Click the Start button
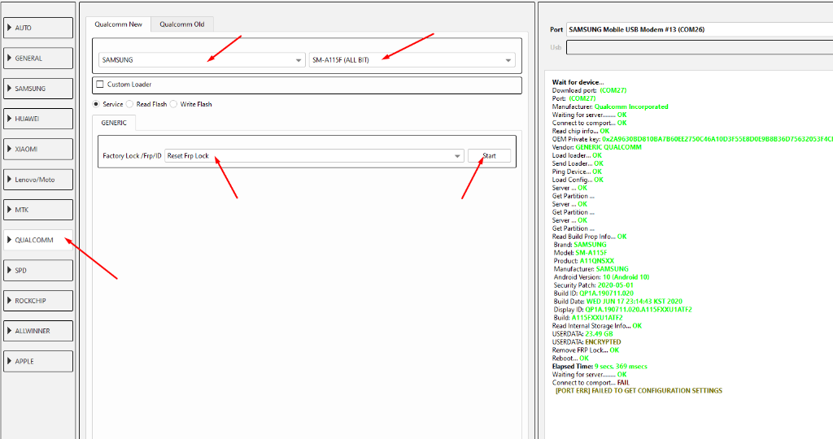The image size is (833, 439). pos(489,155)
